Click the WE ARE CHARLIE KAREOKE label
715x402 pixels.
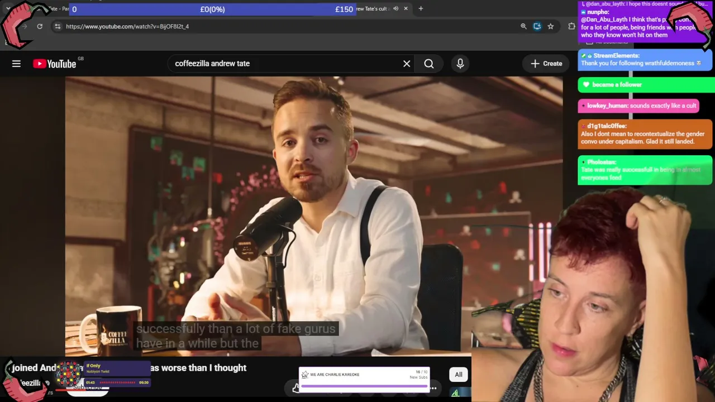335,375
